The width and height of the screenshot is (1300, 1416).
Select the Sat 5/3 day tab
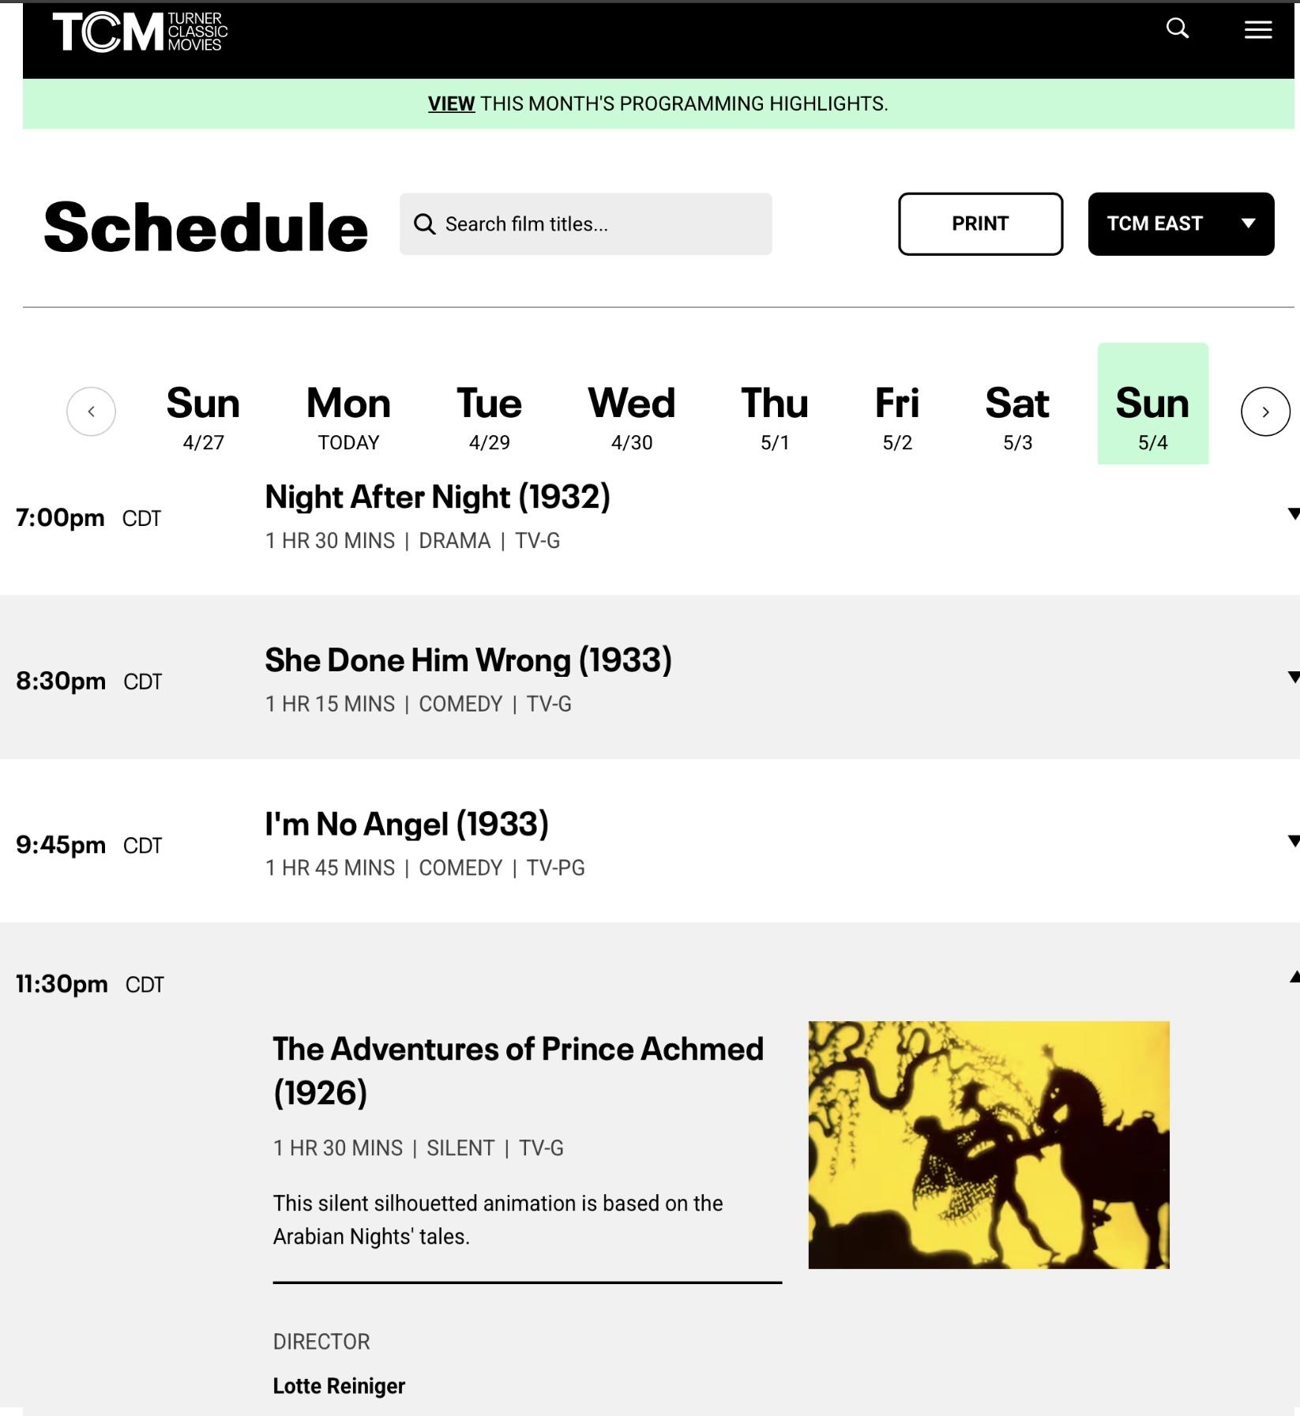(x=1016, y=416)
